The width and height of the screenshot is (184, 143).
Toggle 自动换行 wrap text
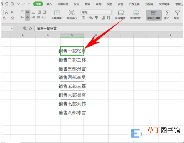coord(72,15)
